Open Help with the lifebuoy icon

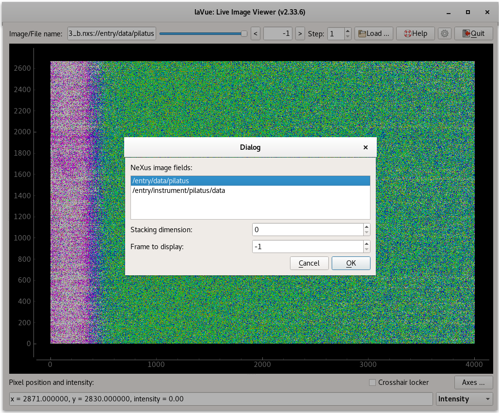tap(415, 33)
